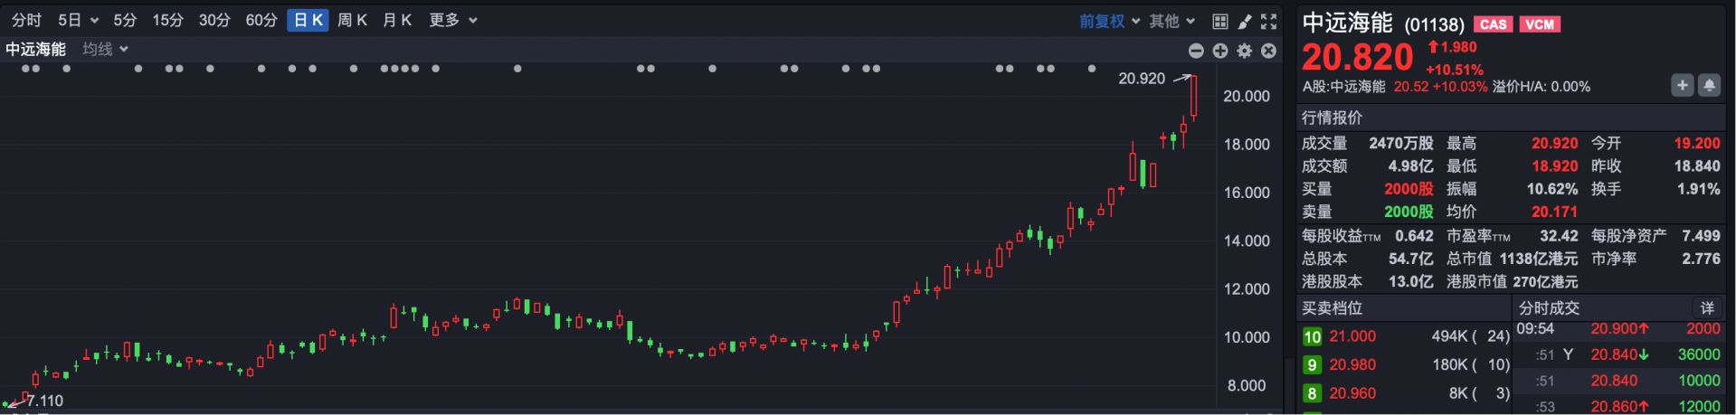This screenshot has height=415, width=1736.
Task: Zoom out chart with minus icon
Action: [x=1196, y=51]
